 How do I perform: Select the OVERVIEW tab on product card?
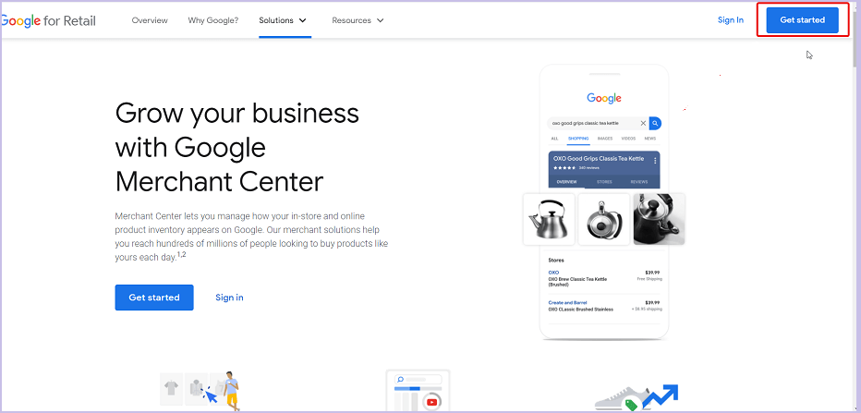click(x=566, y=181)
